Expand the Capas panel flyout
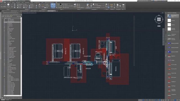This screenshot has height=101, width=180. pos(62,9)
